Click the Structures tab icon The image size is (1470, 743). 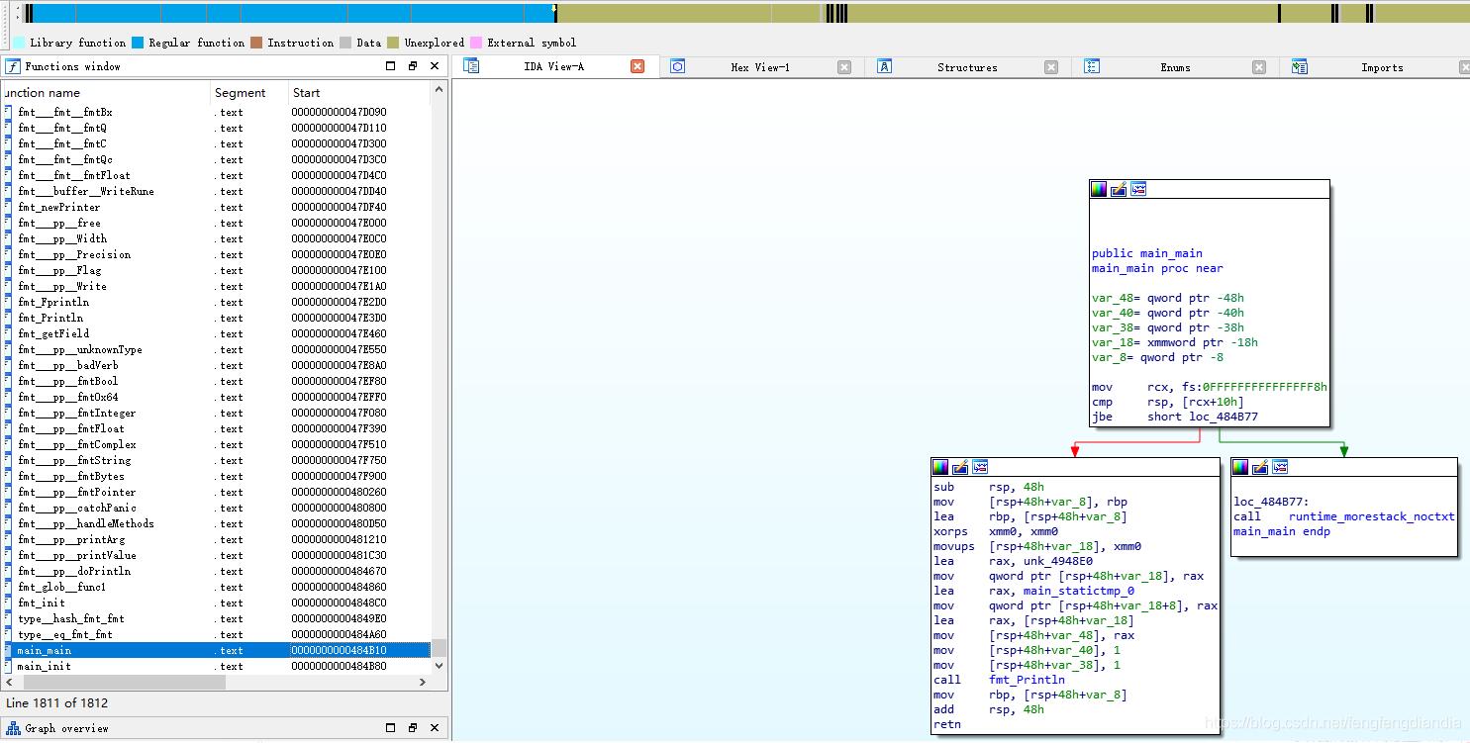(885, 67)
